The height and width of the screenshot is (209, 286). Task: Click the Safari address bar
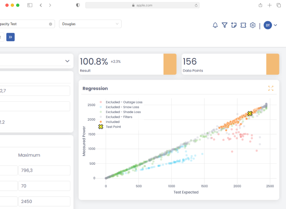pyautogui.click(x=143, y=5)
